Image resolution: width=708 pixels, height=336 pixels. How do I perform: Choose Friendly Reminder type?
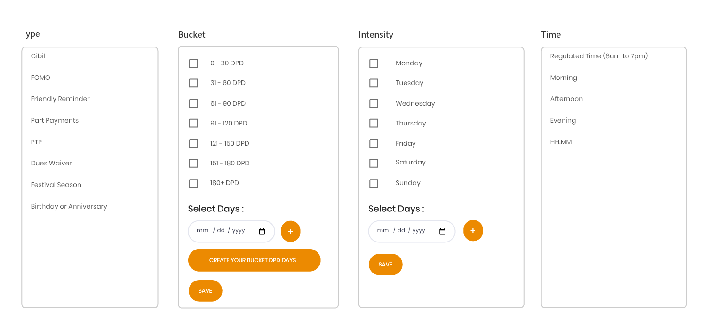60,99
